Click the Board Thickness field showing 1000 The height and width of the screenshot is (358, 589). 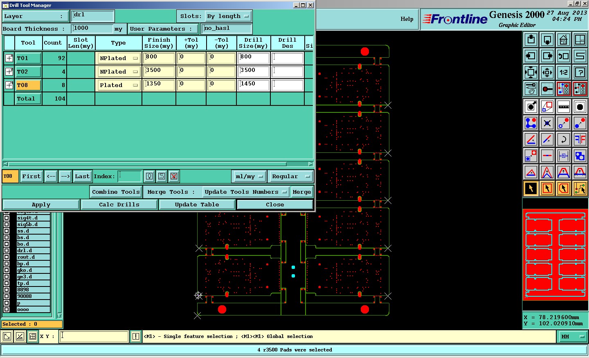coord(92,29)
